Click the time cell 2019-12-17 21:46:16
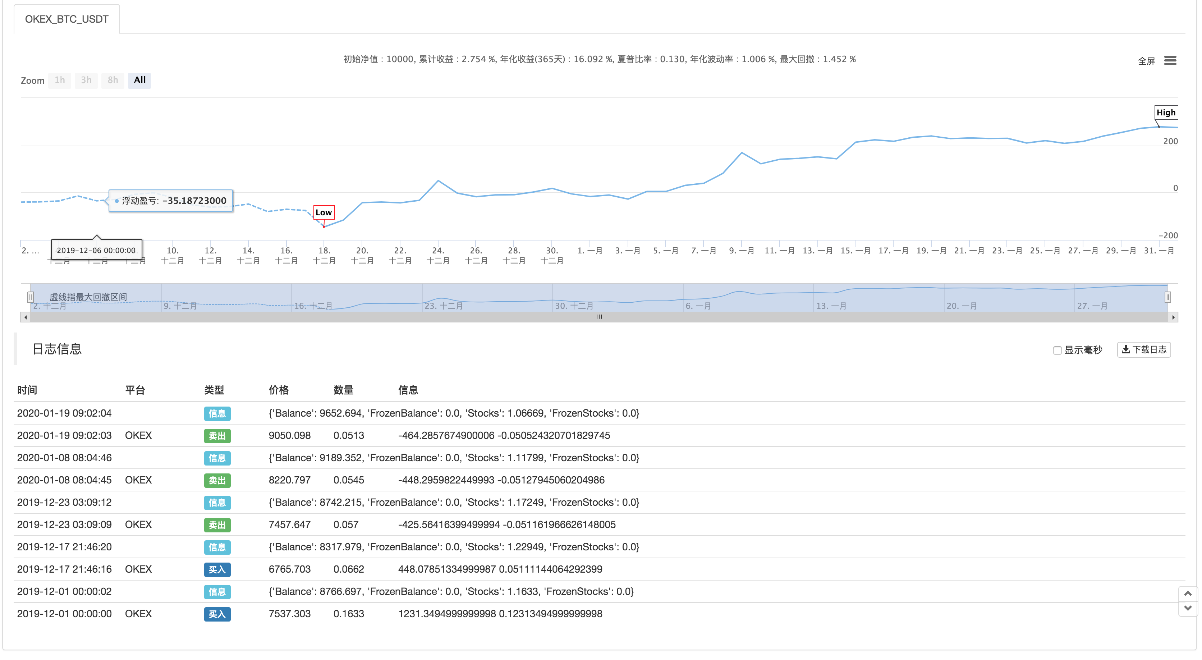1202x660 pixels. (64, 569)
